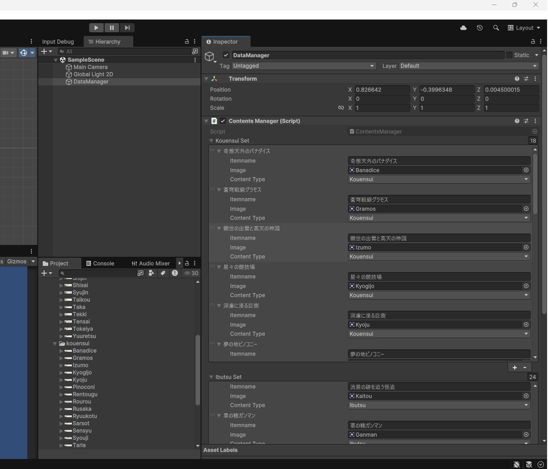Click the Position X input field
The height and width of the screenshot is (469, 548).
382,90
